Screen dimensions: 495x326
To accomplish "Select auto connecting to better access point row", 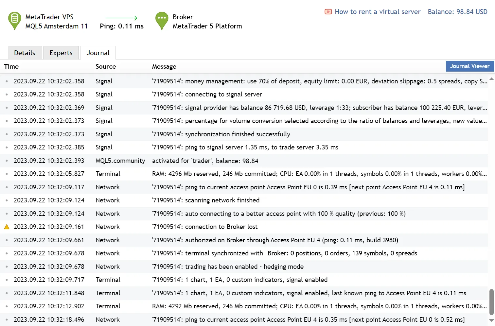I will pyautogui.click(x=244, y=214).
